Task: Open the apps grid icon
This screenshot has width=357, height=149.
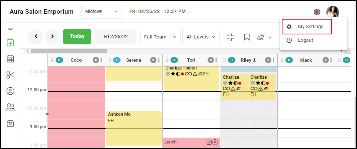Action: click(317, 12)
